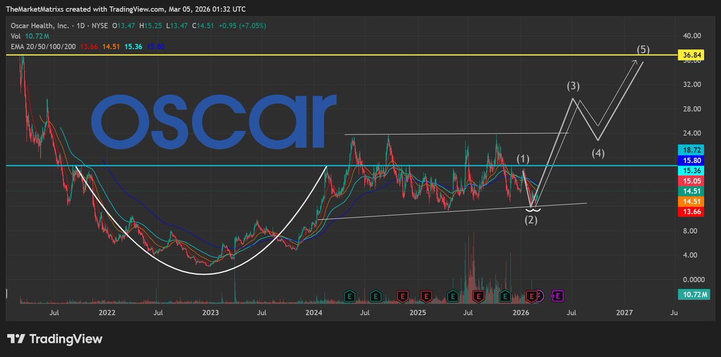Select the (5) wave label on chart
Image resolution: width=721 pixels, height=357 pixels.
pyautogui.click(x=643, y=49)
